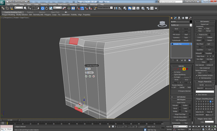Open the Modifiers menu
217x131 pixels.
coord(44,4)
